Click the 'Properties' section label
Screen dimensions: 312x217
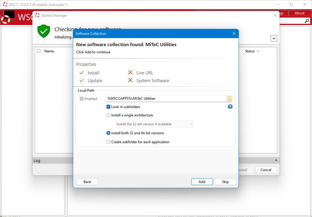pyautogui.click(x=86, y=64)
